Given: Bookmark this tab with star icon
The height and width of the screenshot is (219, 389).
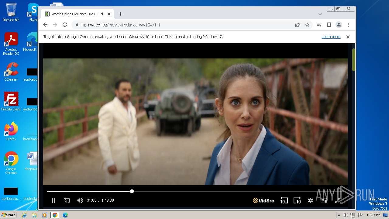Looking at the screenshot, I should point(307,25).
